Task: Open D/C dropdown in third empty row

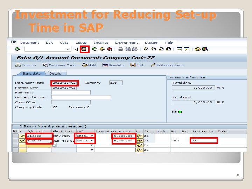Action: [92, 145]
